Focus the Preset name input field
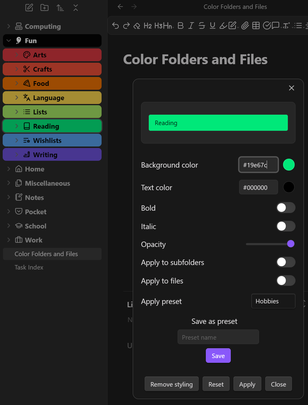308x405 pixels. click(x=218, y=337)
